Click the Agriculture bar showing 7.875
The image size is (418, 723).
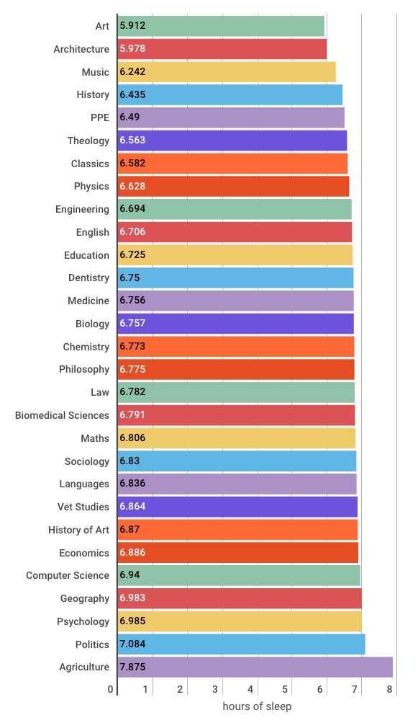[255, 667]
